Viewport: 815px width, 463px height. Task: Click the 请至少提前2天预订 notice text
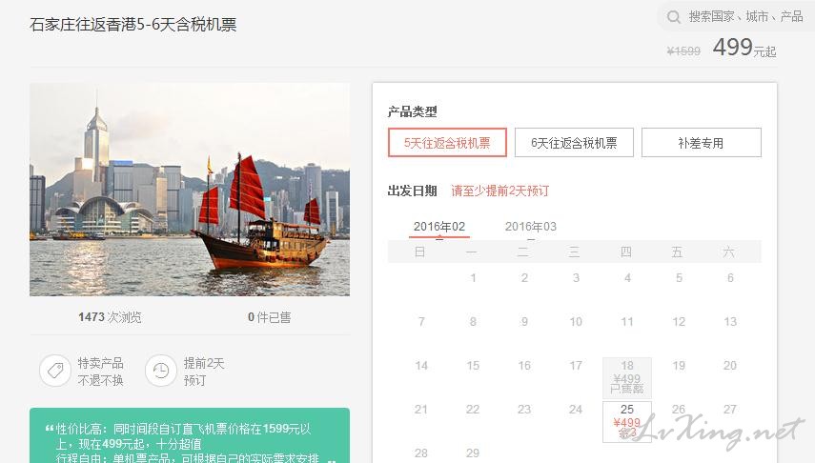click(500, 191)
